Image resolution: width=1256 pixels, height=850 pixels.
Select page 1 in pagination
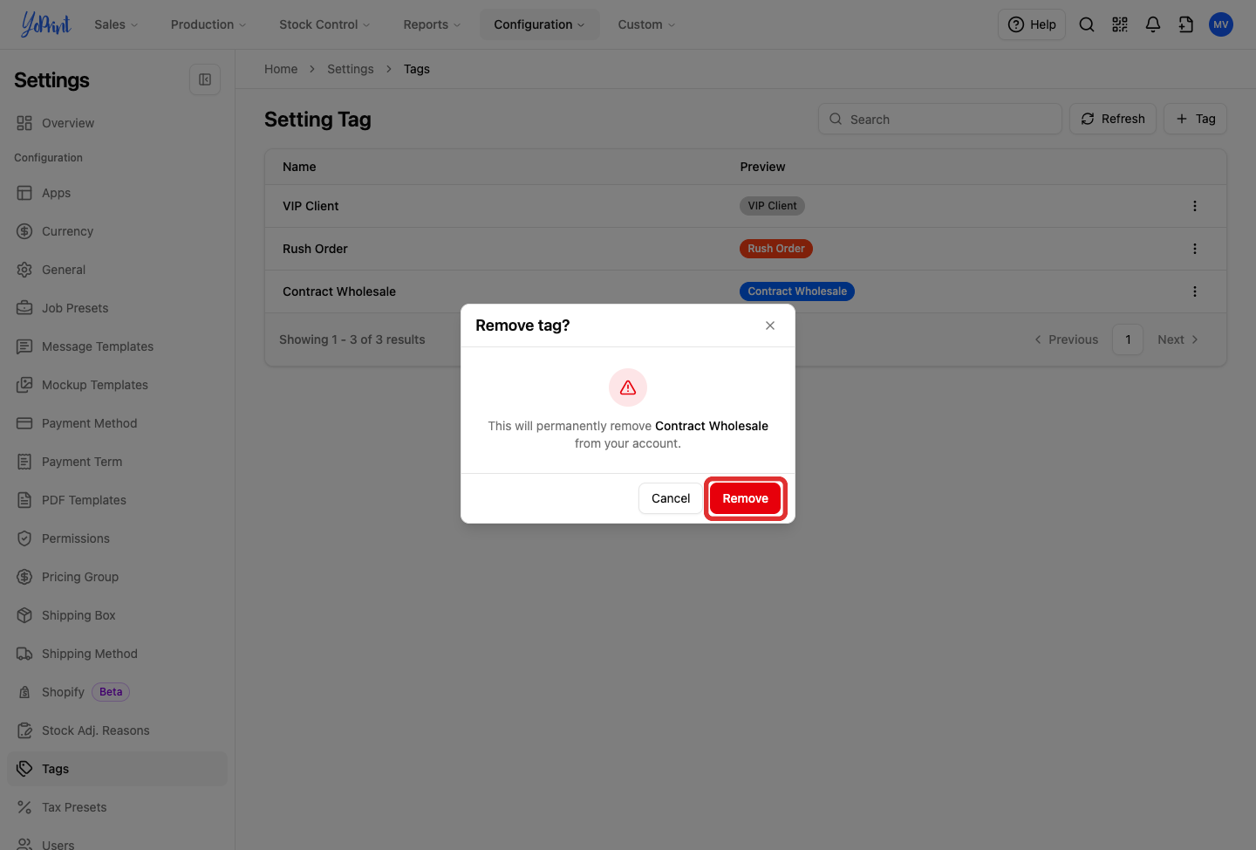click(1128, 339)
